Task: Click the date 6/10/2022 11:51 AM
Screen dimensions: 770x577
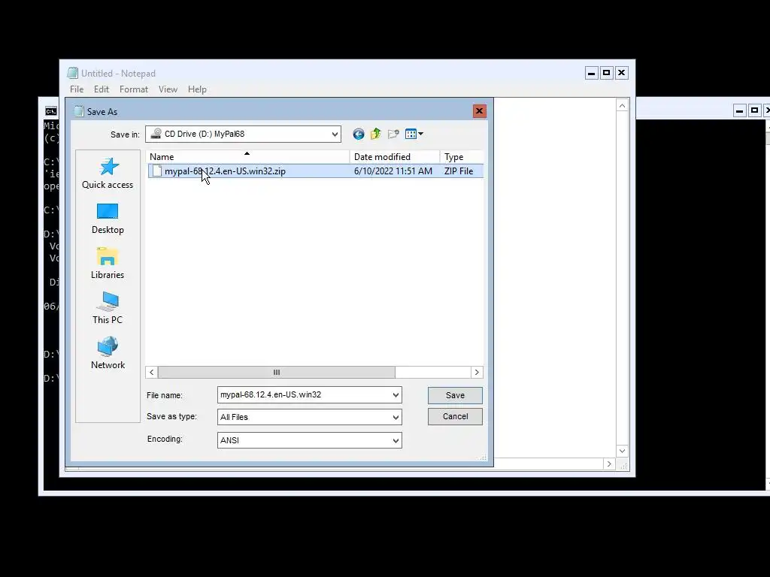Action: click(x=393, y=171)
